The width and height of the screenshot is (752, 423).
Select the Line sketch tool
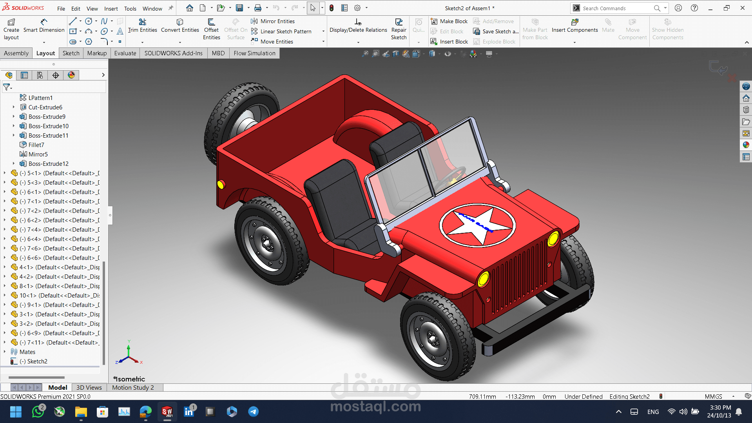click(73, 21)
